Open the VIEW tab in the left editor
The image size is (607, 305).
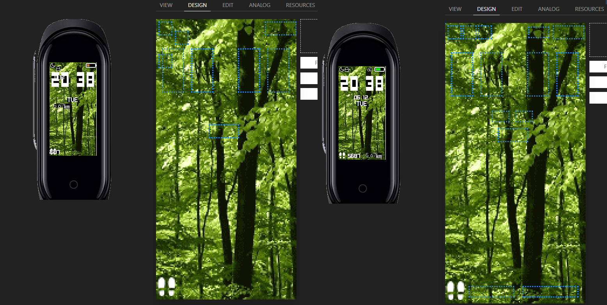click(x=166, y=5)
